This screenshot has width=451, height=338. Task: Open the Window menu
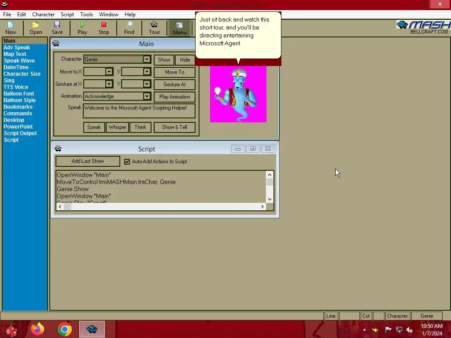[x=109, y=15]
